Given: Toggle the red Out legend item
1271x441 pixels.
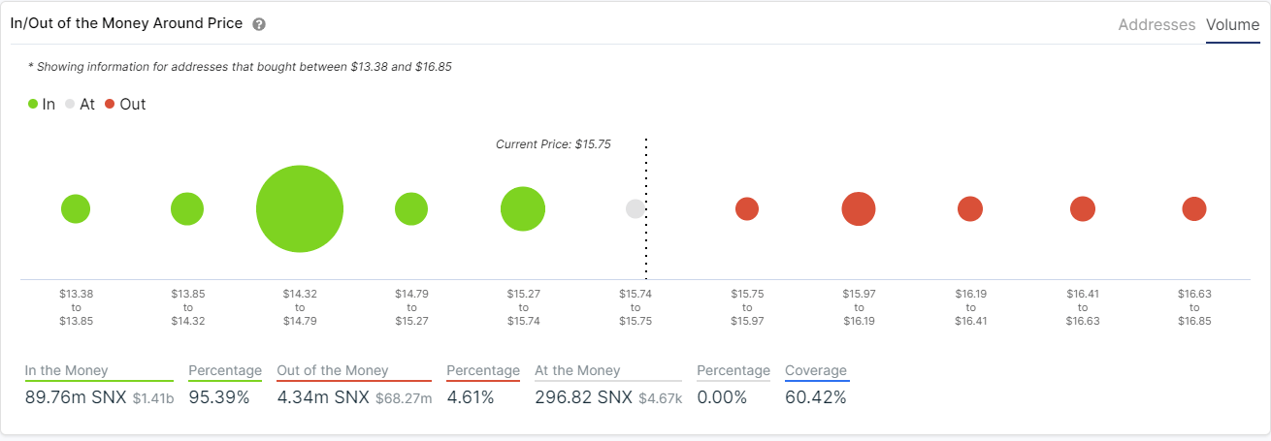Looking at the screenshot, I should tap(125, 104).
